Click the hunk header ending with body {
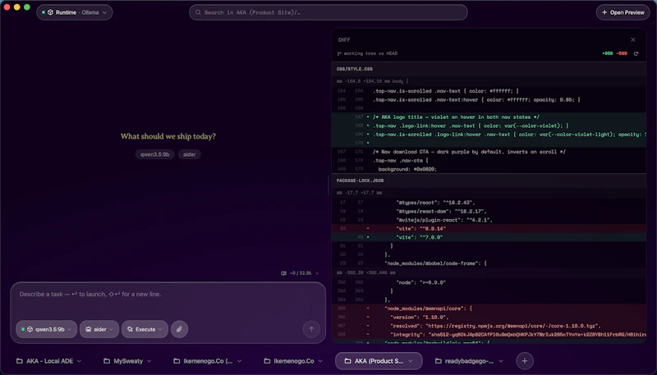 [489, 81]
